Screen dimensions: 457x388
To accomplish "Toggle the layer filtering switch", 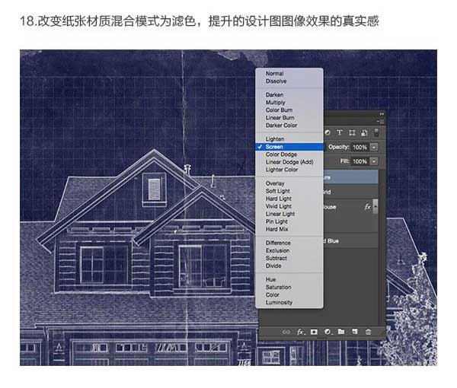I will click(376, 132).
